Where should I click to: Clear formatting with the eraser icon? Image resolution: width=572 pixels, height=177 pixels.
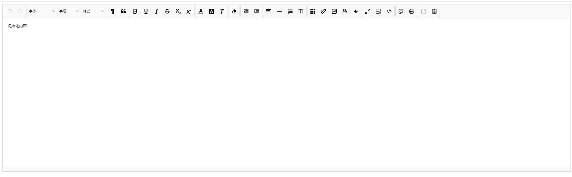(234, 11)
